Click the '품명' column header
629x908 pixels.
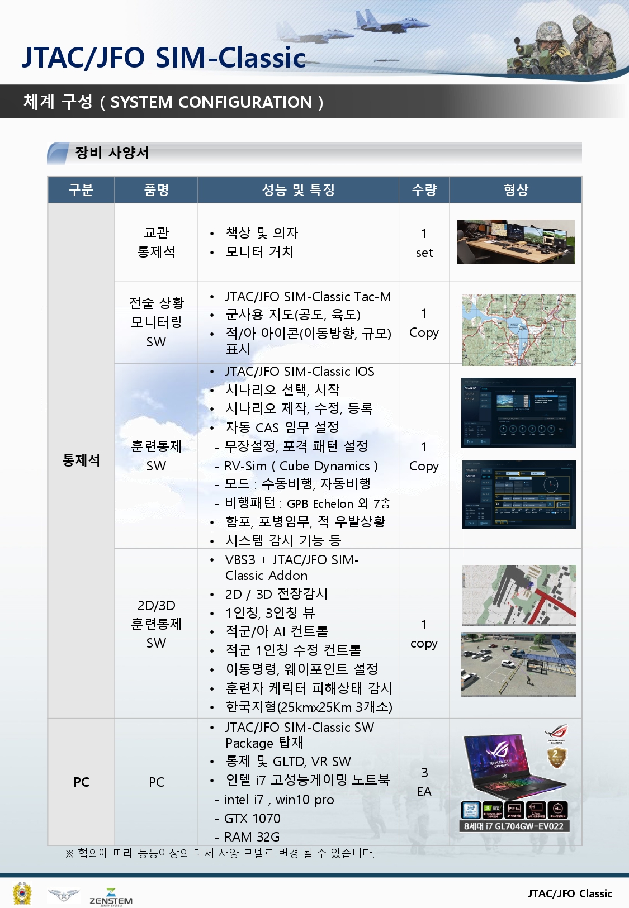156,190
